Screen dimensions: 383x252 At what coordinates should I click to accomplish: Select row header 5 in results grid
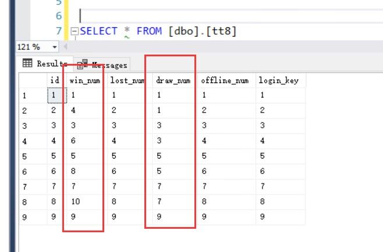33,156
